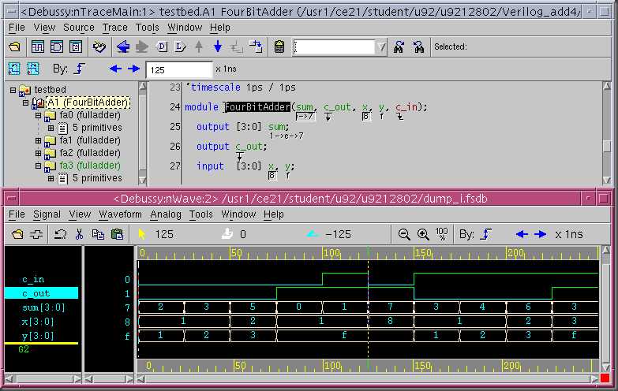The width and height of the screenshot is (618, 391).
Task: Click the find next binoculars icon
Action: click(418, 47)
